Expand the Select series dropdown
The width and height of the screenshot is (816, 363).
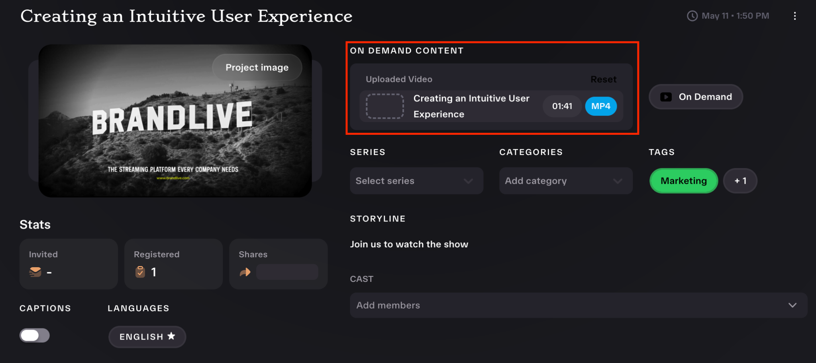(x=417, y=181)
